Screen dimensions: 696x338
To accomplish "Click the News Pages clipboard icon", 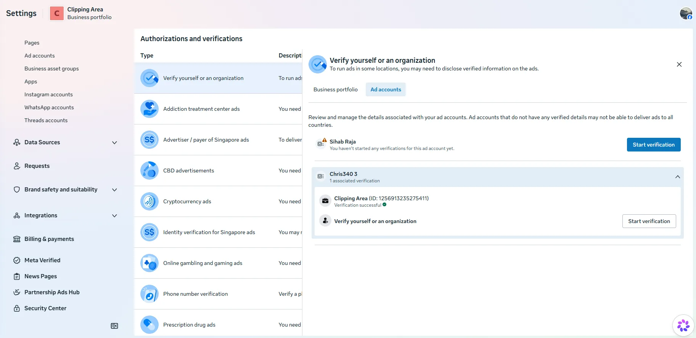I will click(x=17, y=276).
